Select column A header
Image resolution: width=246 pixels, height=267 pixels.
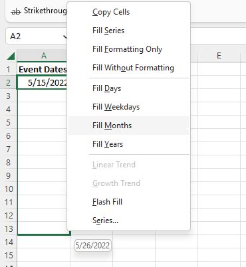pyautogui.click(x=44, y=56)
